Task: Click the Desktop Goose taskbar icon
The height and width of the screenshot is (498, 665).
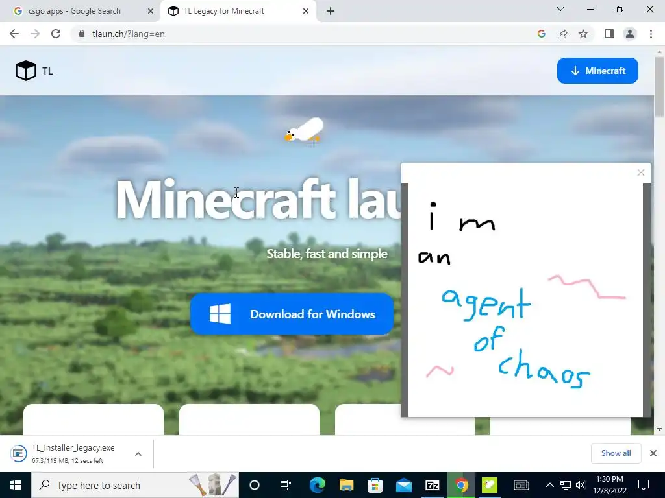Action: 490,485
